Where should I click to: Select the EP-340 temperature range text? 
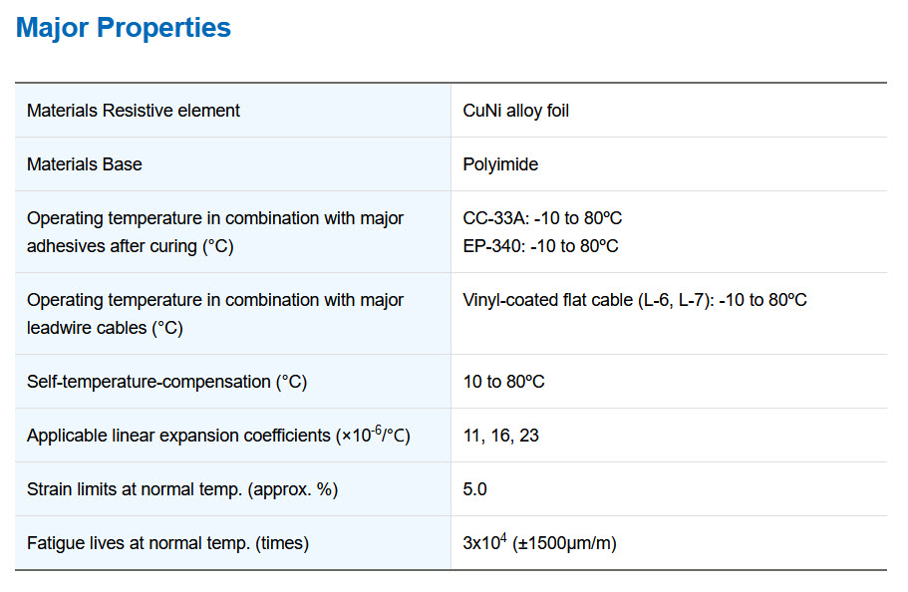pyautogui.click(x=540, y=245)
